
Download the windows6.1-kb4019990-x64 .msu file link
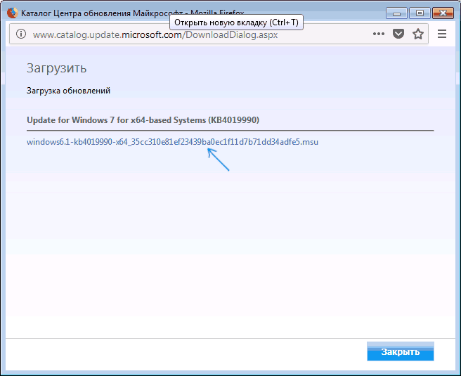tap(172, 142)
